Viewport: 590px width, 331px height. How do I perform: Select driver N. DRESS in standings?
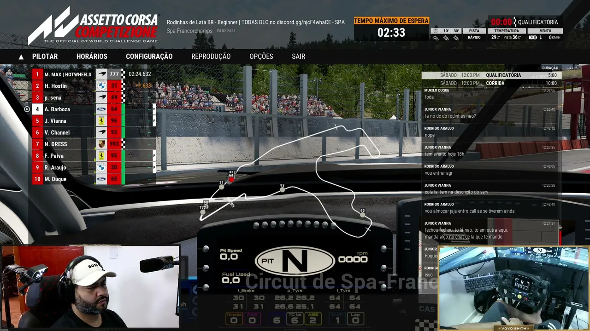click(56, 144)
